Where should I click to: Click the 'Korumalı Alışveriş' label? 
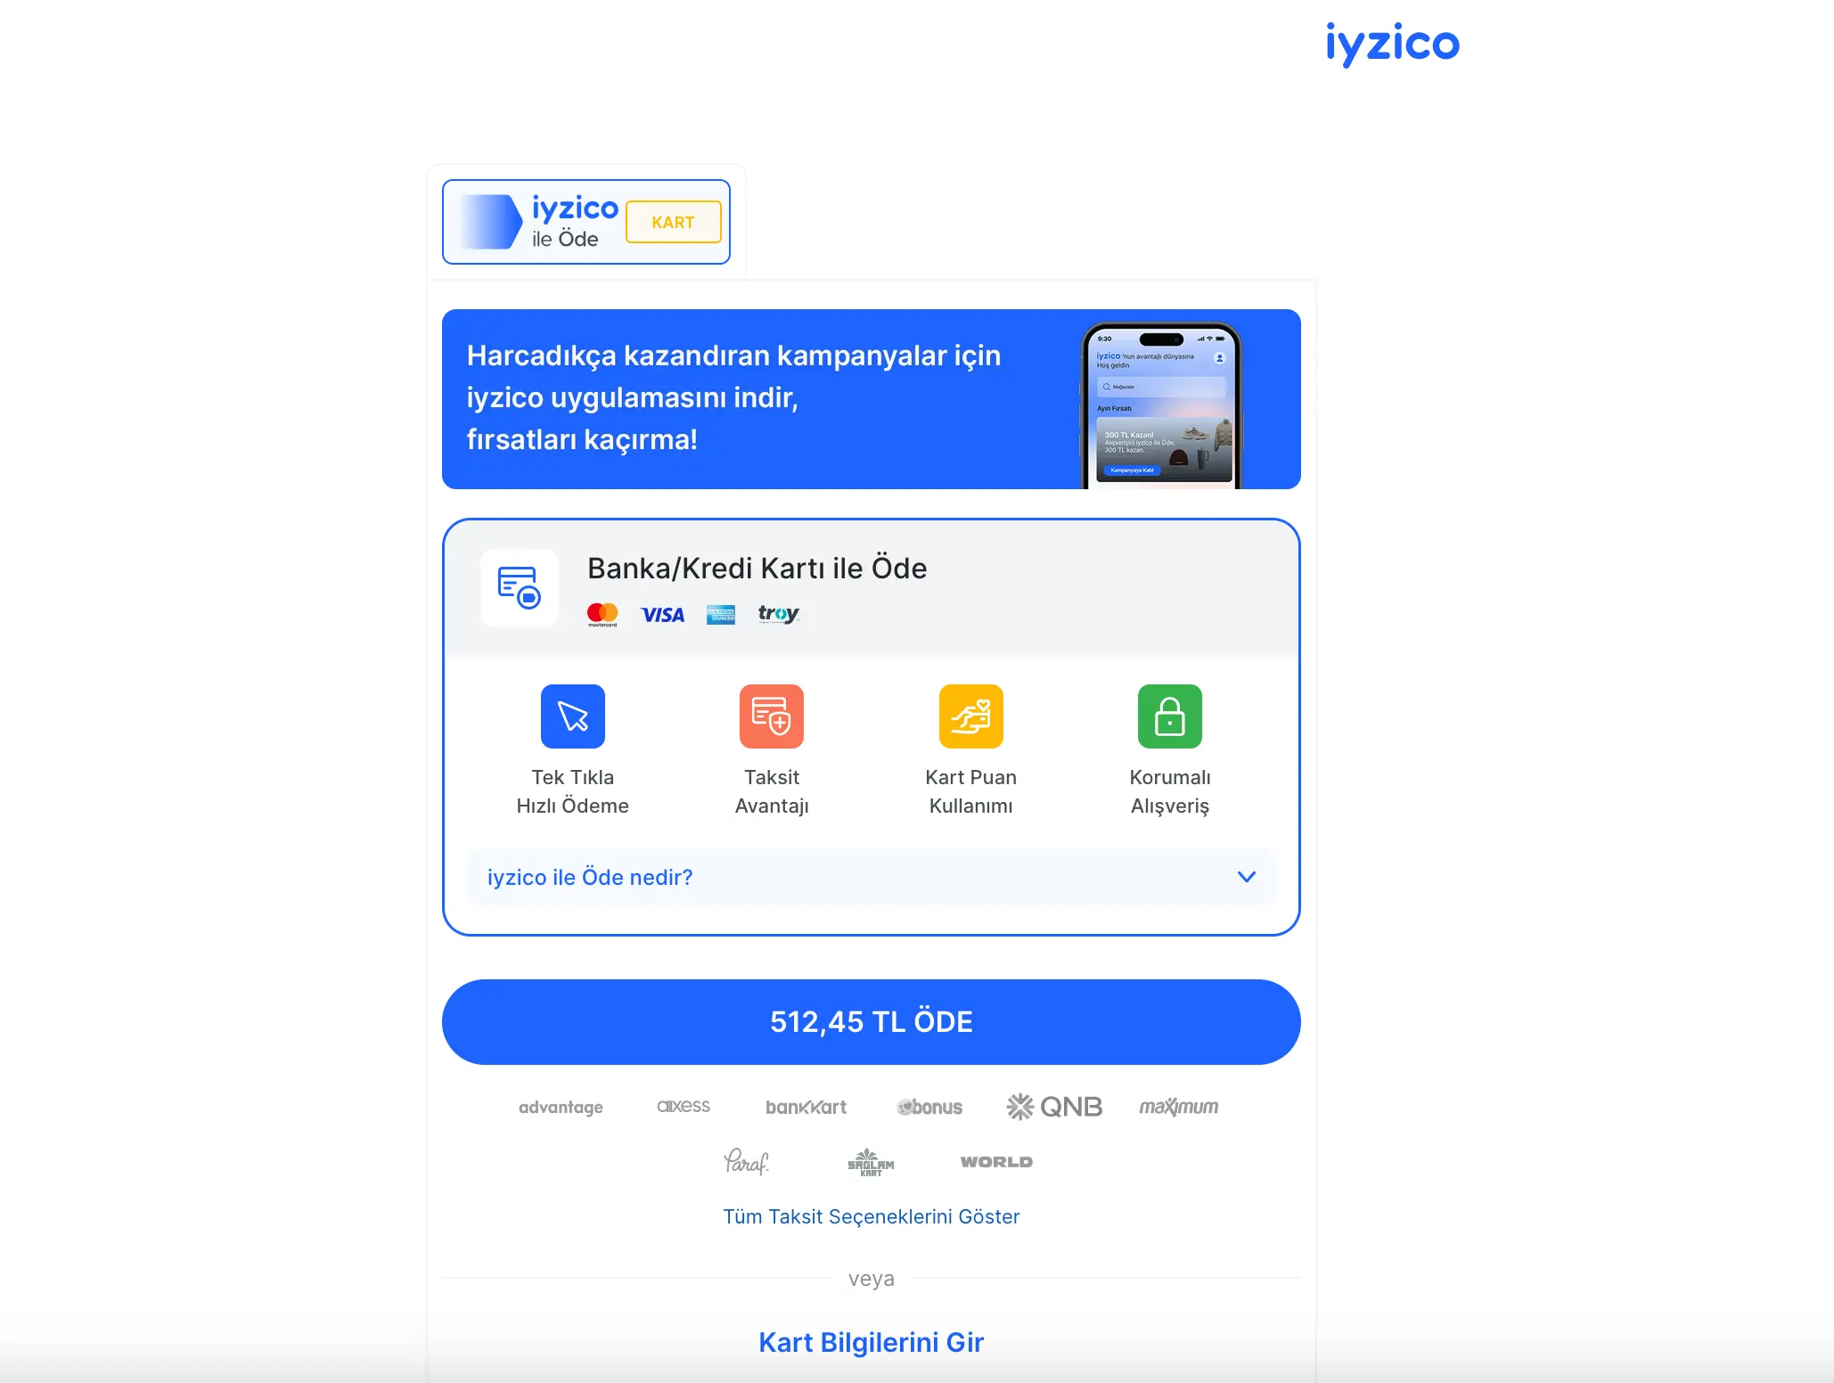(1170, 791)
